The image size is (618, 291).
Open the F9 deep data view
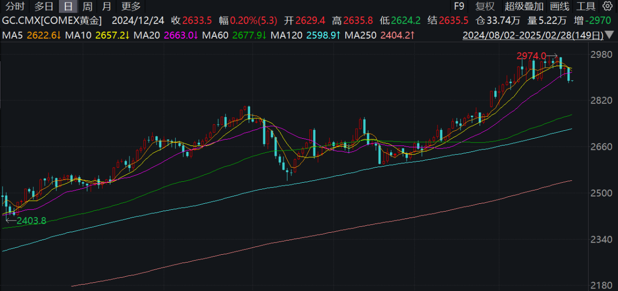[x=459, y=6]
